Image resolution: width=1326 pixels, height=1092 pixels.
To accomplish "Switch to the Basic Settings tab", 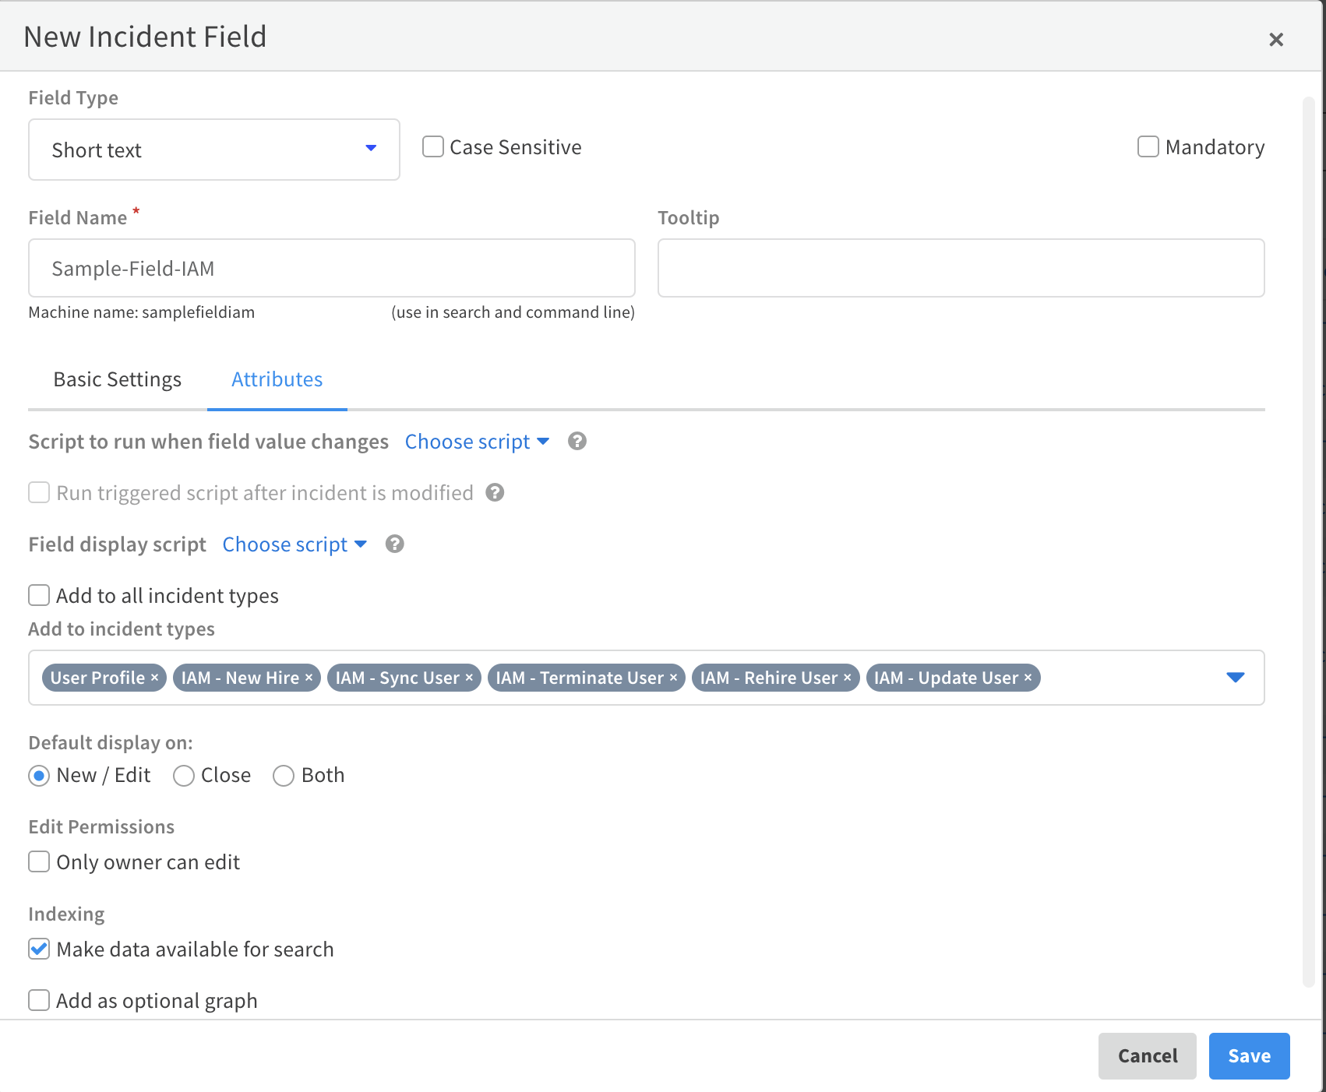I will (x=117, y=379).
